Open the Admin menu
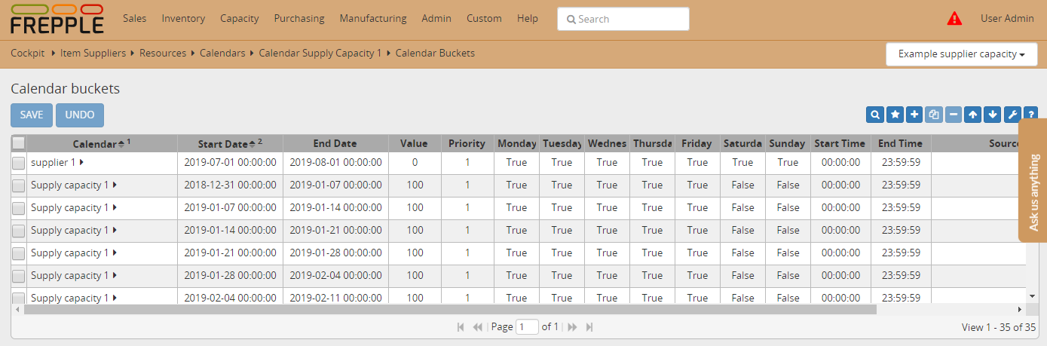 point(436,18)
